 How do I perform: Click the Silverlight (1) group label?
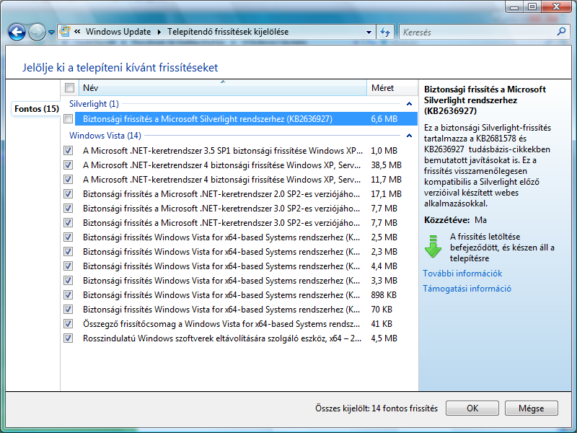pos(94,104)
